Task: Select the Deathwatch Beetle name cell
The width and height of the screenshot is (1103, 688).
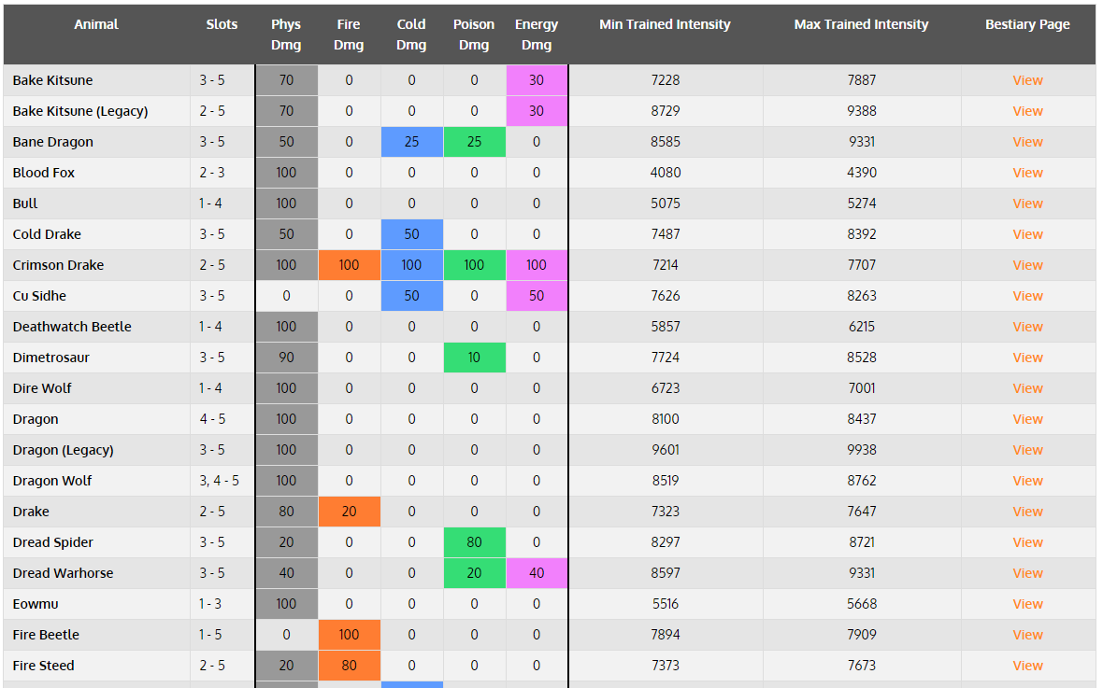Action: pyautogui.click(x=96, y=327)
